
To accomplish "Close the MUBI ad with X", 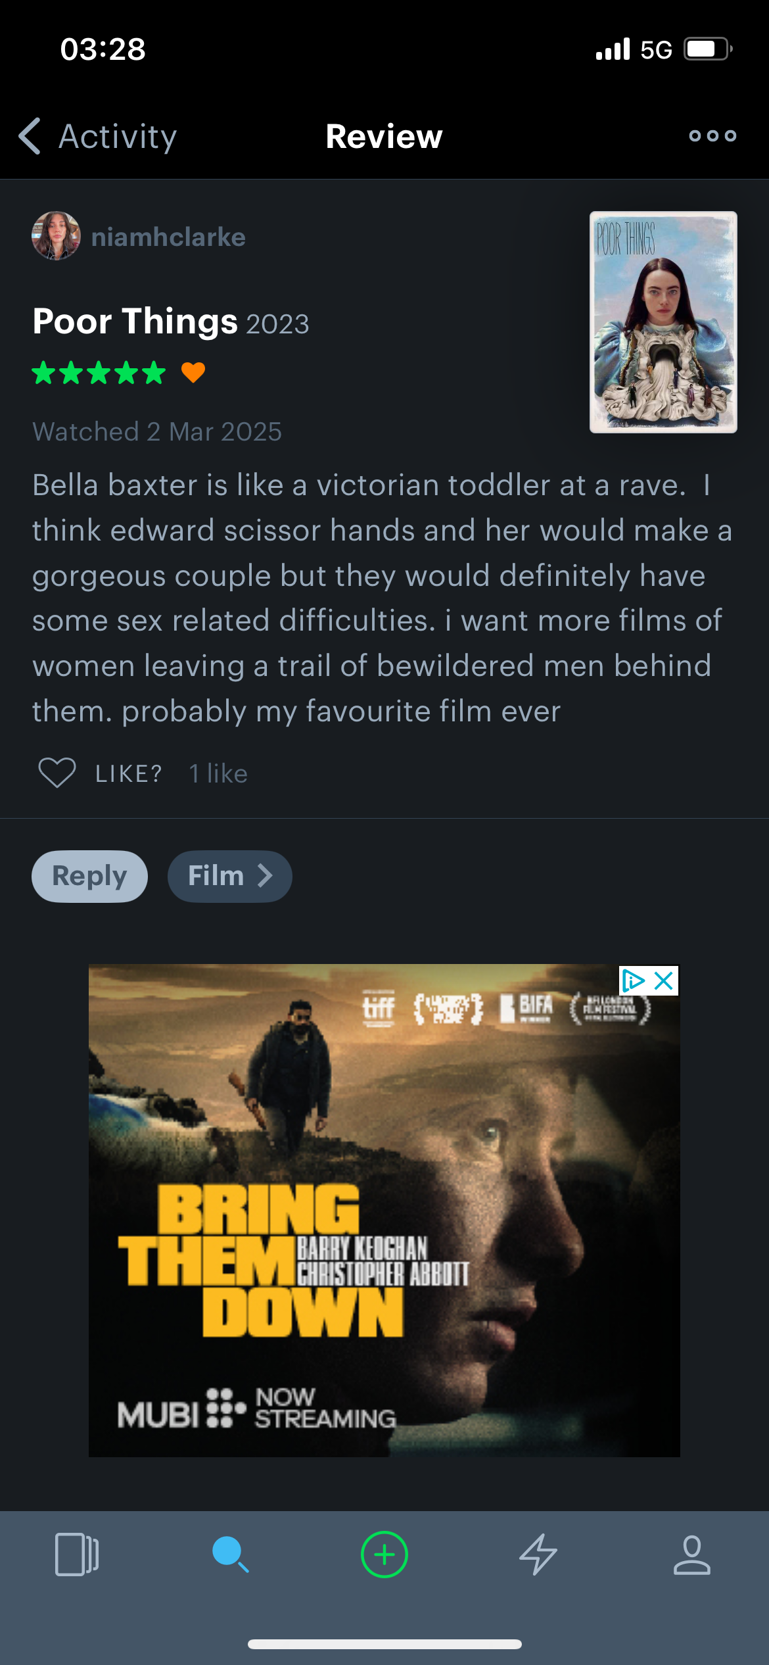I will [x=664, y=980].
